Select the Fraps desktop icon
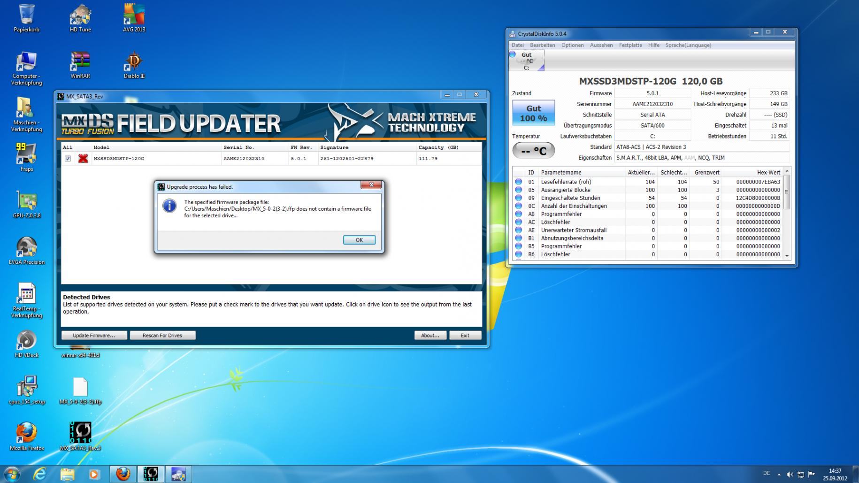 point(27,157)
